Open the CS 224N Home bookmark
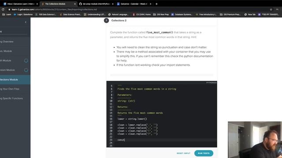Viewport: 282px width, 158px height. point(141,14)
